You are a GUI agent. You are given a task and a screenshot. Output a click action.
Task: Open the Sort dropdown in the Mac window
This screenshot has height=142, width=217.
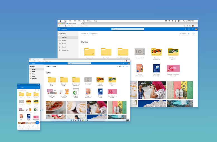point(183,33)
